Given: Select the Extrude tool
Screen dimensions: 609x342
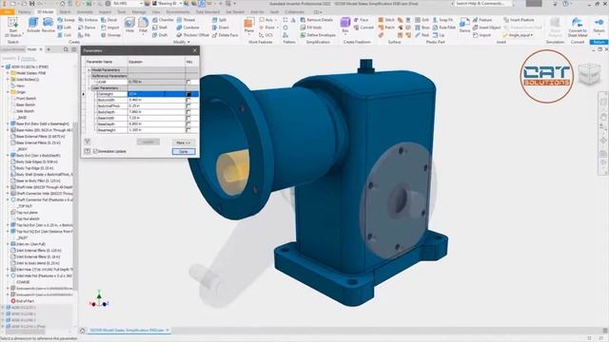Looking at the screenshot, I should 33,26.
